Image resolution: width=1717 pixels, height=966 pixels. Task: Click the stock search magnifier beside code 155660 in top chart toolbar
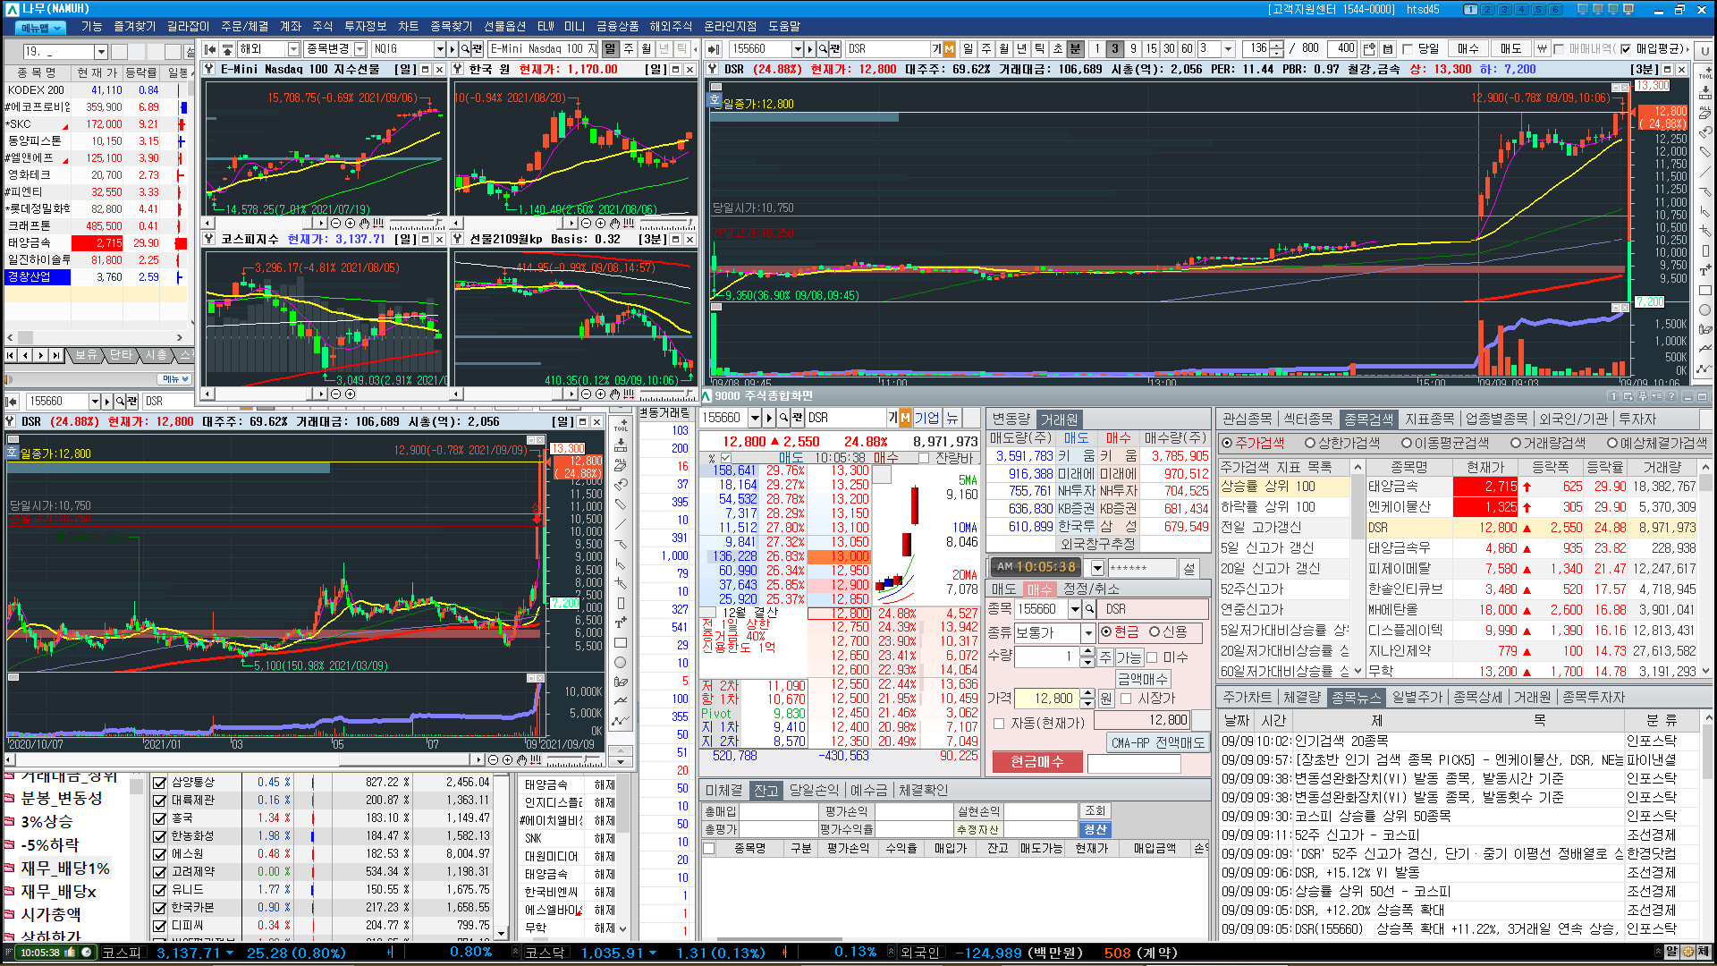(822, 49)
